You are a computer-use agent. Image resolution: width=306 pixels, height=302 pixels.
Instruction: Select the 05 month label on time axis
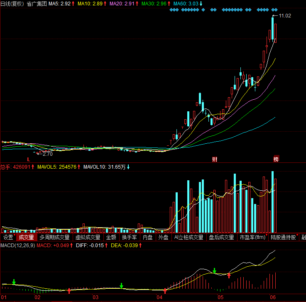(x=220, y=297)
